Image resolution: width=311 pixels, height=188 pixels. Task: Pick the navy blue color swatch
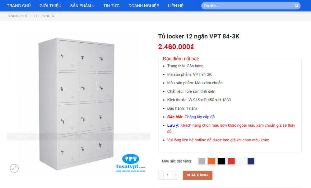click(251, 161)
